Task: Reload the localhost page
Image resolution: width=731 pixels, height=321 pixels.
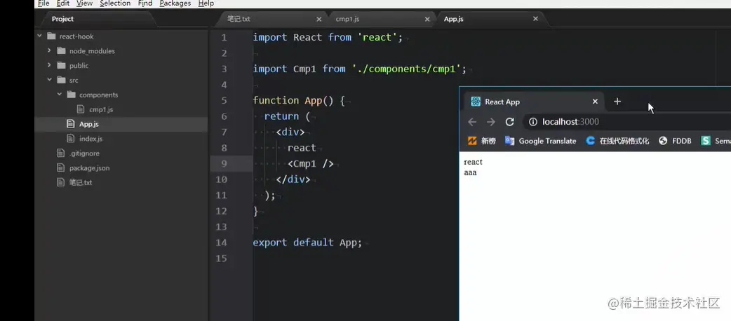Action: (x=509, y=122)
